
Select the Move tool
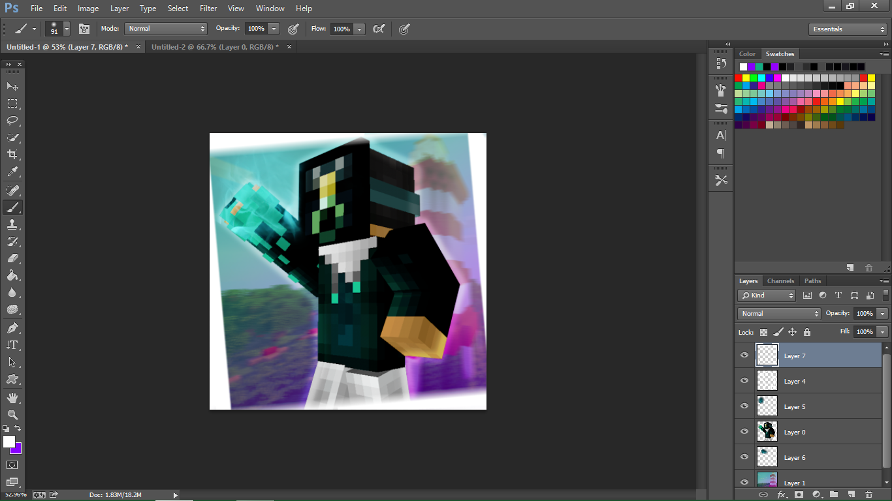(x=12, y=86)
